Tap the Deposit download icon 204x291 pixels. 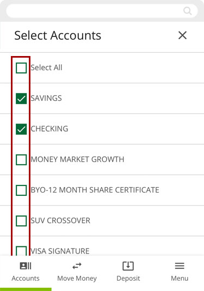128,266
